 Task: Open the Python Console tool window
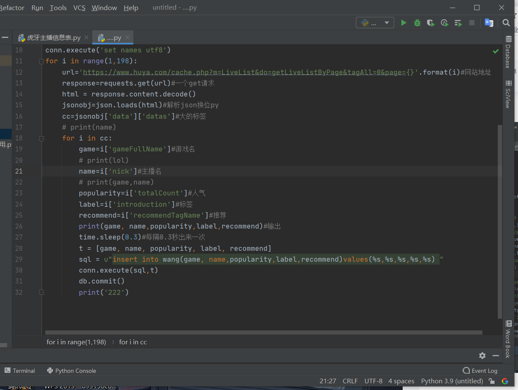tap(72, 371)
